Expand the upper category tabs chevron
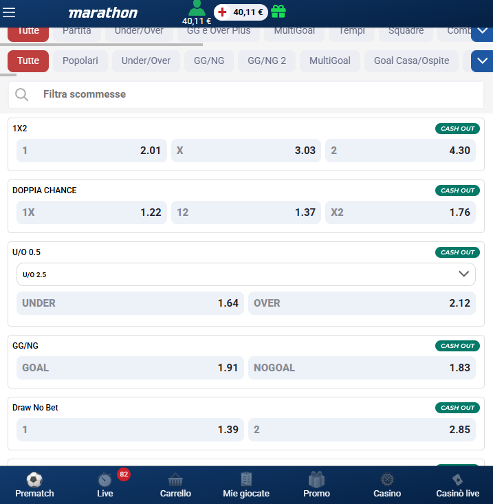 (x=482, y=34)
